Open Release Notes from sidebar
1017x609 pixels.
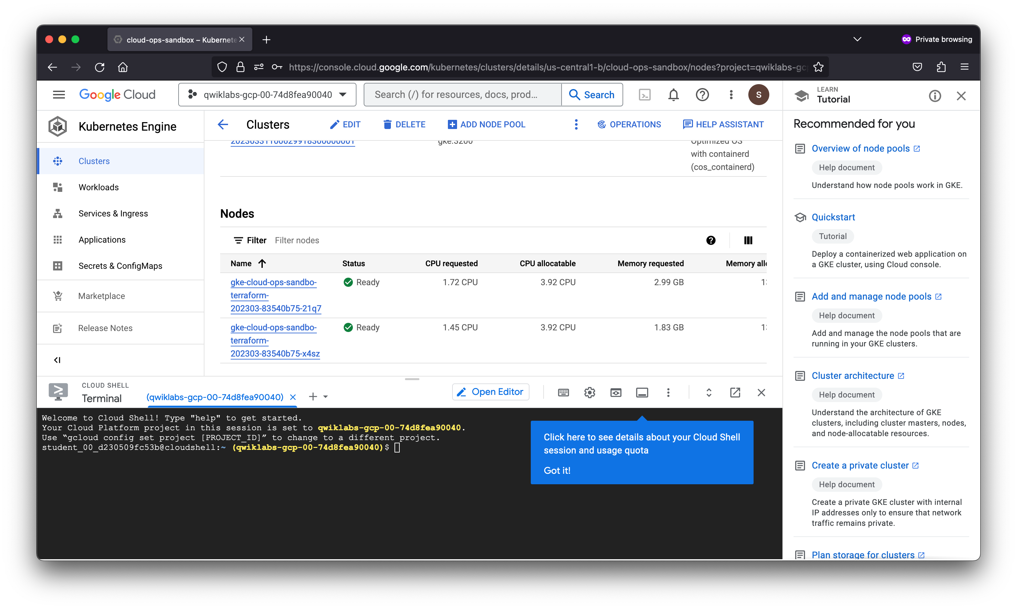pos(120,328)
